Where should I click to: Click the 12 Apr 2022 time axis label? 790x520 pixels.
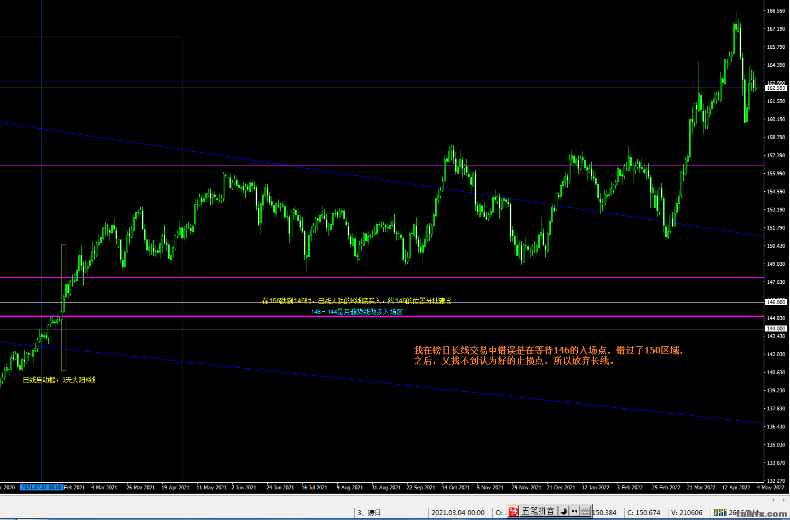click(x=736, y=487)
